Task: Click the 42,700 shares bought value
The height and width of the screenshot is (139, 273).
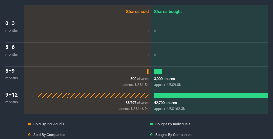Action: (165, 103)
